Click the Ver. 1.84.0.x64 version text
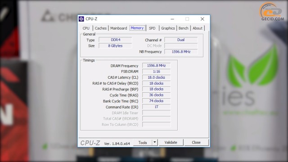Image resolution: width=288 pixels, height=162 pixels. pos(117,144)
